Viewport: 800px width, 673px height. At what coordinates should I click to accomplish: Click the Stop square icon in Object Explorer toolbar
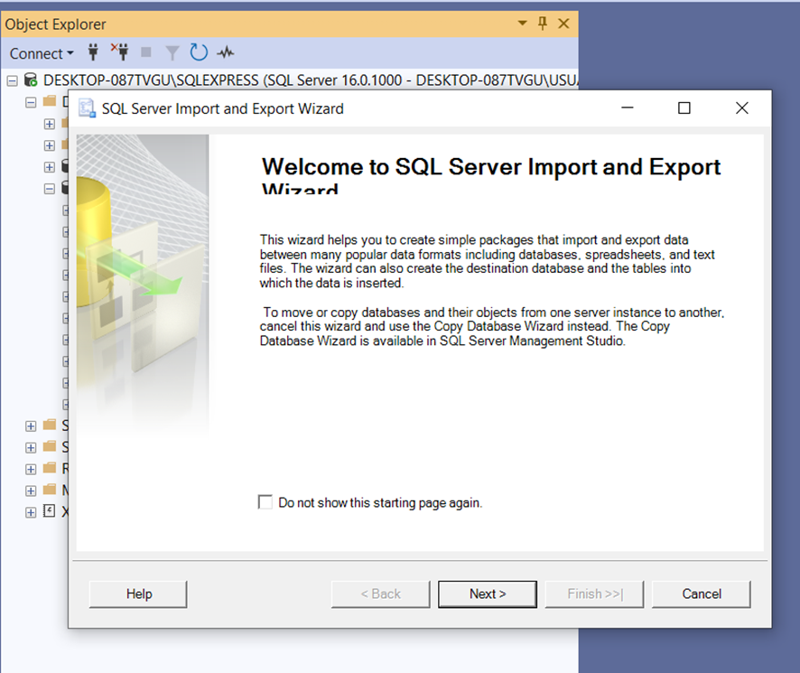[x=146, y=52]
